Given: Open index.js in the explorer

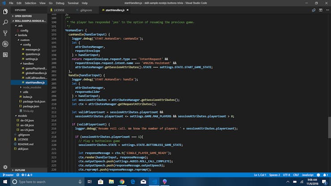Looking at the screenshot, I should pos(28,97).
